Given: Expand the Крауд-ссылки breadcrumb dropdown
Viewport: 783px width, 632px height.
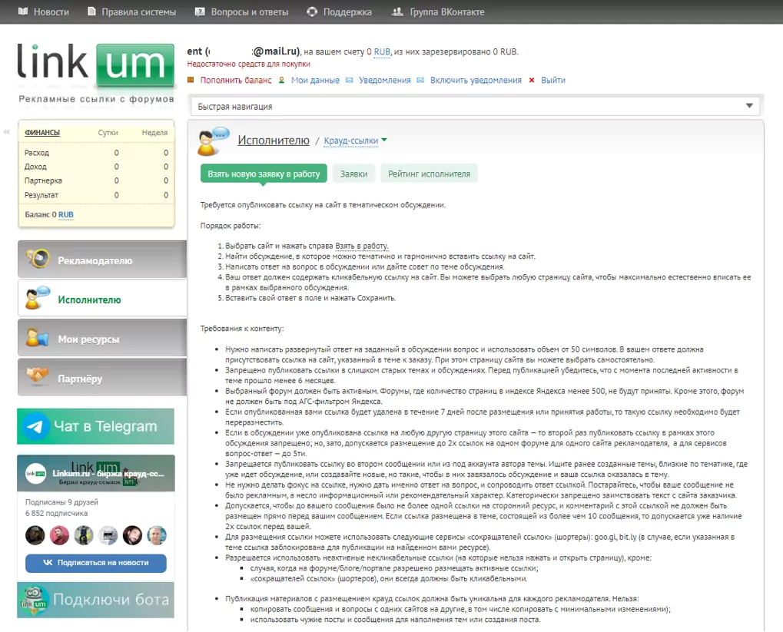Looking at the screenshot, I should tap(355, 141).
